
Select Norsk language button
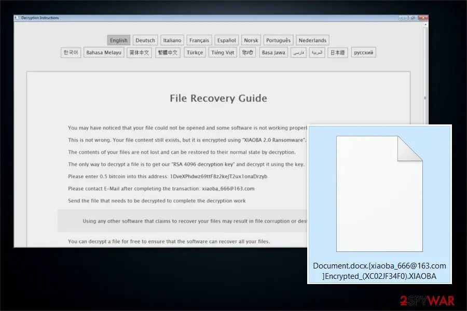point(251,40)
